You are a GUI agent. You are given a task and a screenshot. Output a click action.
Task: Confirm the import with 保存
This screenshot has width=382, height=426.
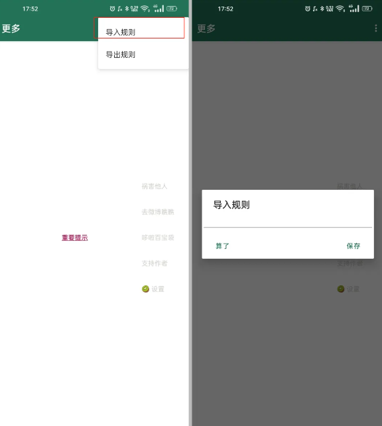[353, 246]
